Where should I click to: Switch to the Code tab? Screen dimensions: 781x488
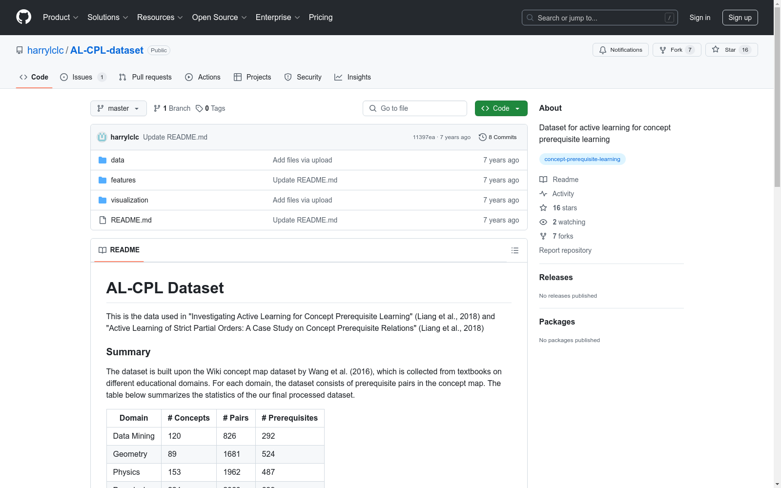[34, 77]
